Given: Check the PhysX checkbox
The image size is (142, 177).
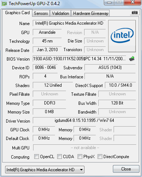Looking at the screenshot, I should click(80, 156).
